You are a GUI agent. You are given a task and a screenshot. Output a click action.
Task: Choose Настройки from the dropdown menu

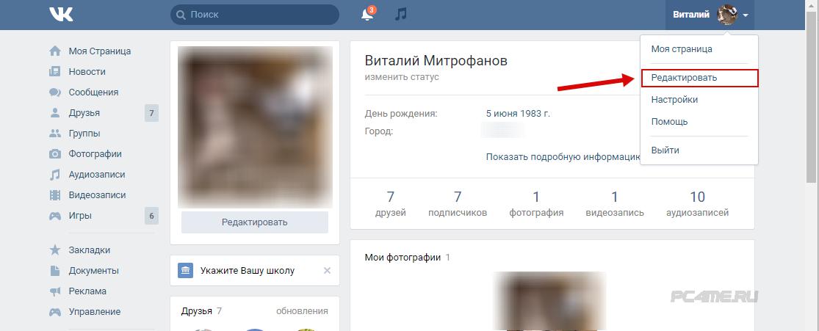(674, 99)
